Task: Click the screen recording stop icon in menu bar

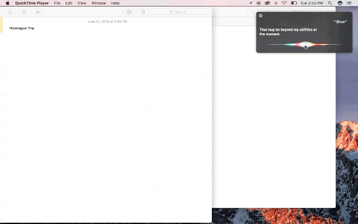Action: point(259,3)
